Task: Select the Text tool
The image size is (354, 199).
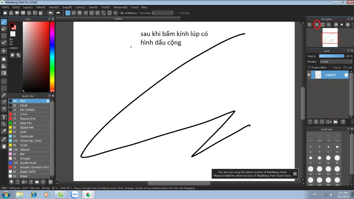Action: point(4,117)
